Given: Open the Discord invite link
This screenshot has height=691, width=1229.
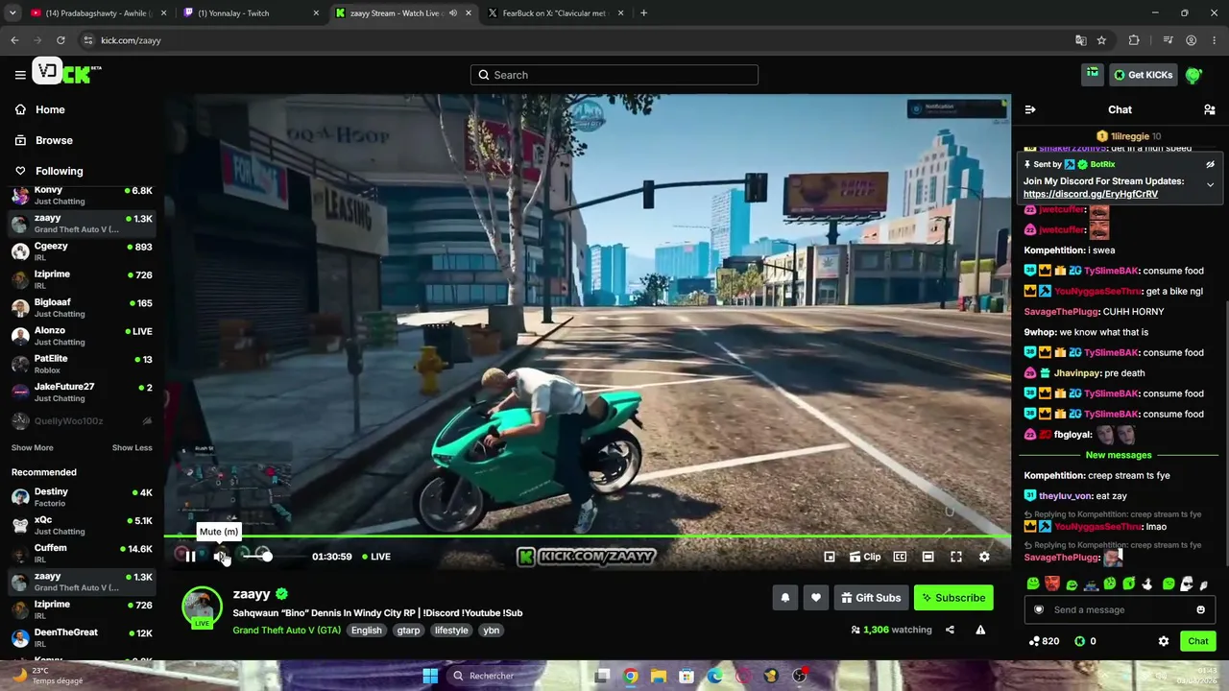Looking at the screenshot, I should (x=1091, y=194).
